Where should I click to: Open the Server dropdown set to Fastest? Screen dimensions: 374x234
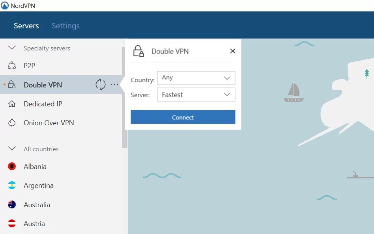[196, 95]
